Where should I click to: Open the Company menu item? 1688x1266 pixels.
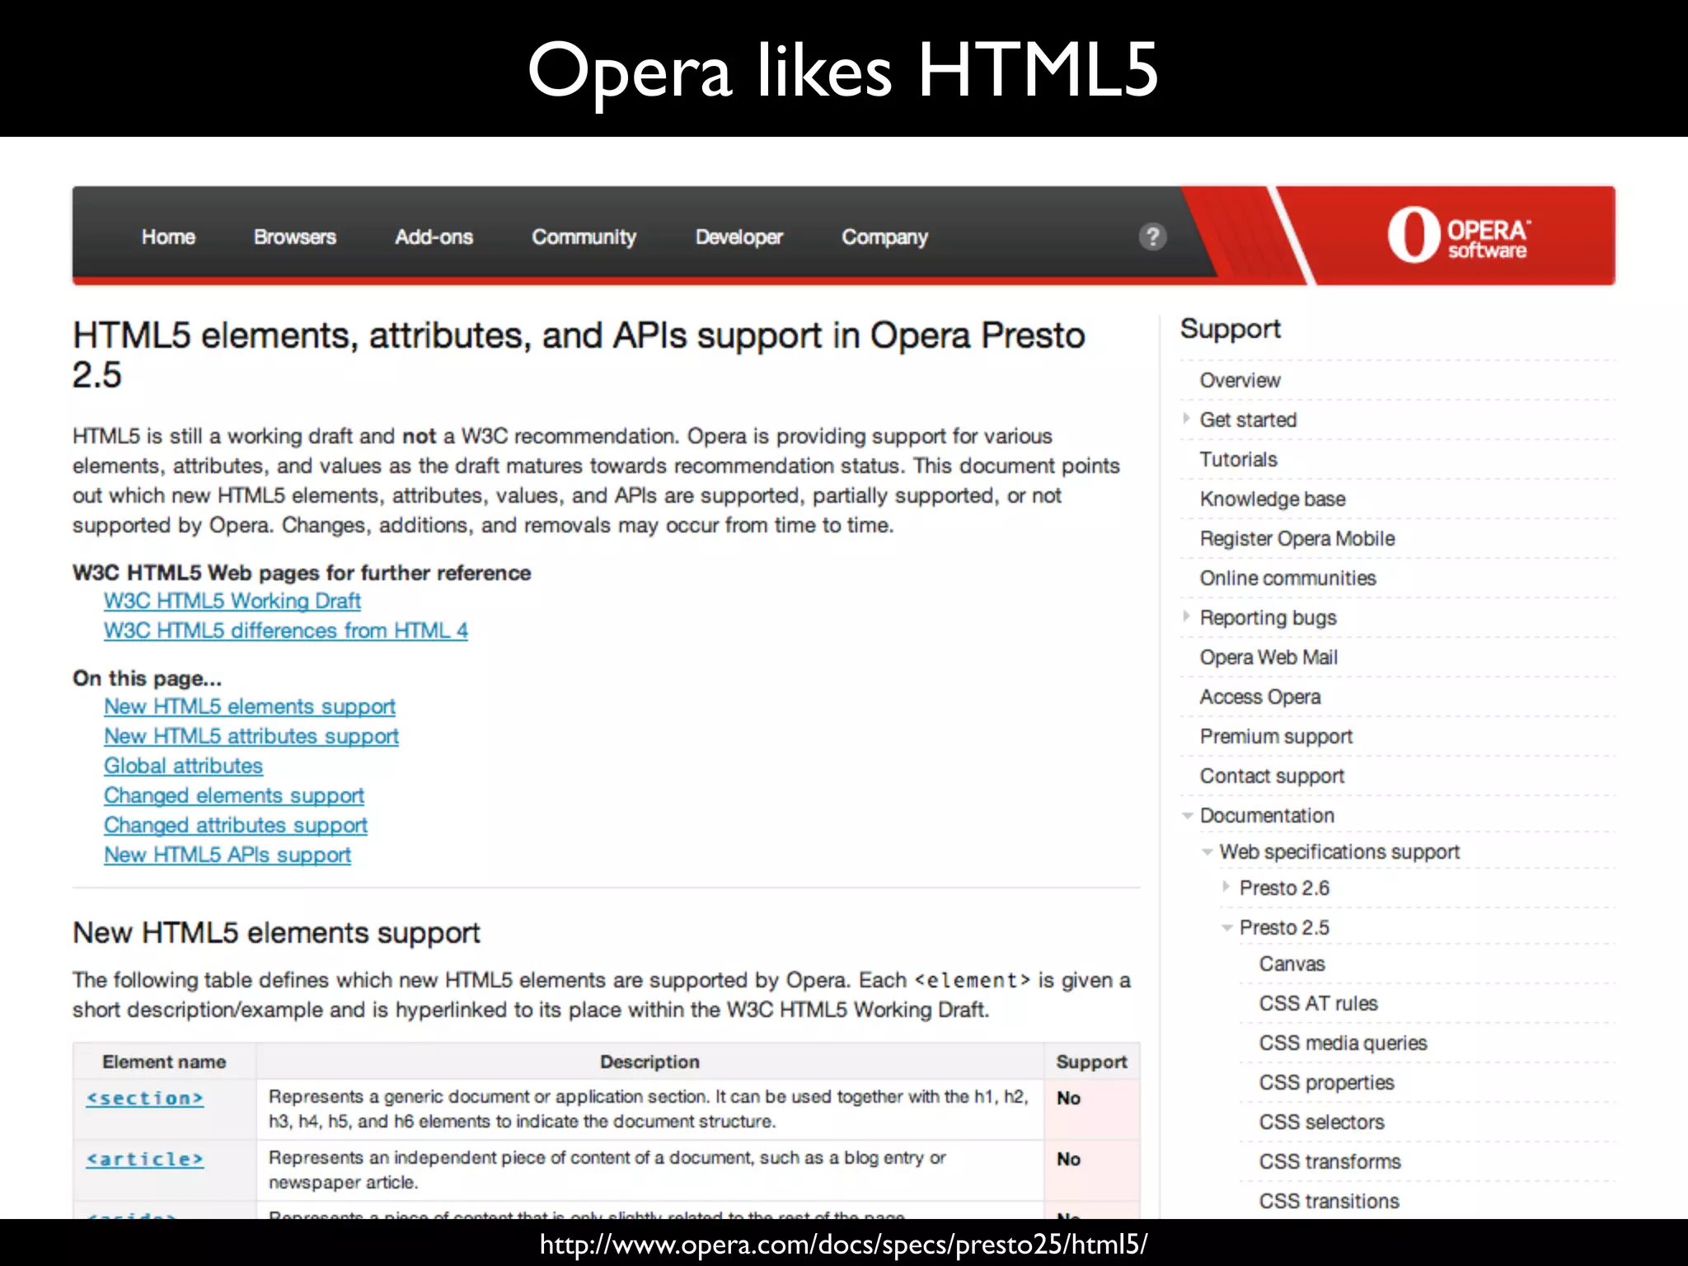point(884,237)
